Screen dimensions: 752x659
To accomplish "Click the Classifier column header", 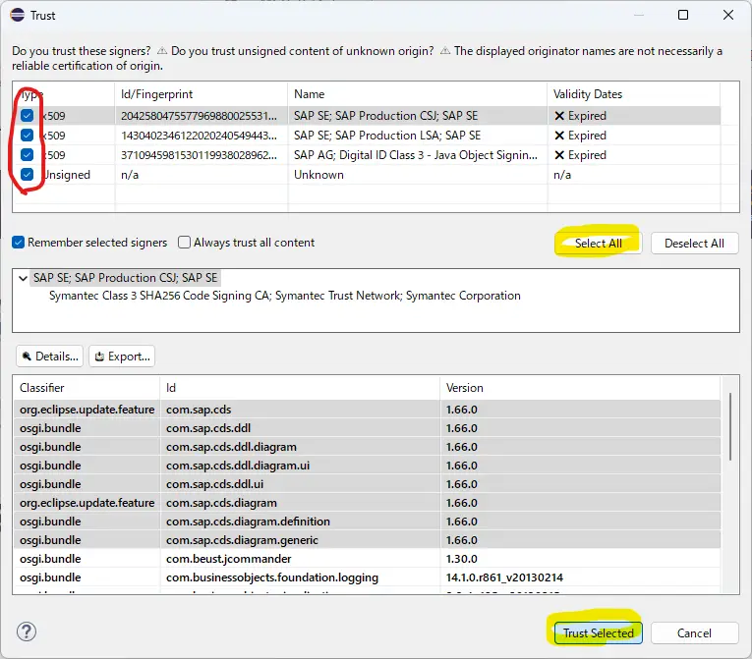I will click(x=87, y=388).
